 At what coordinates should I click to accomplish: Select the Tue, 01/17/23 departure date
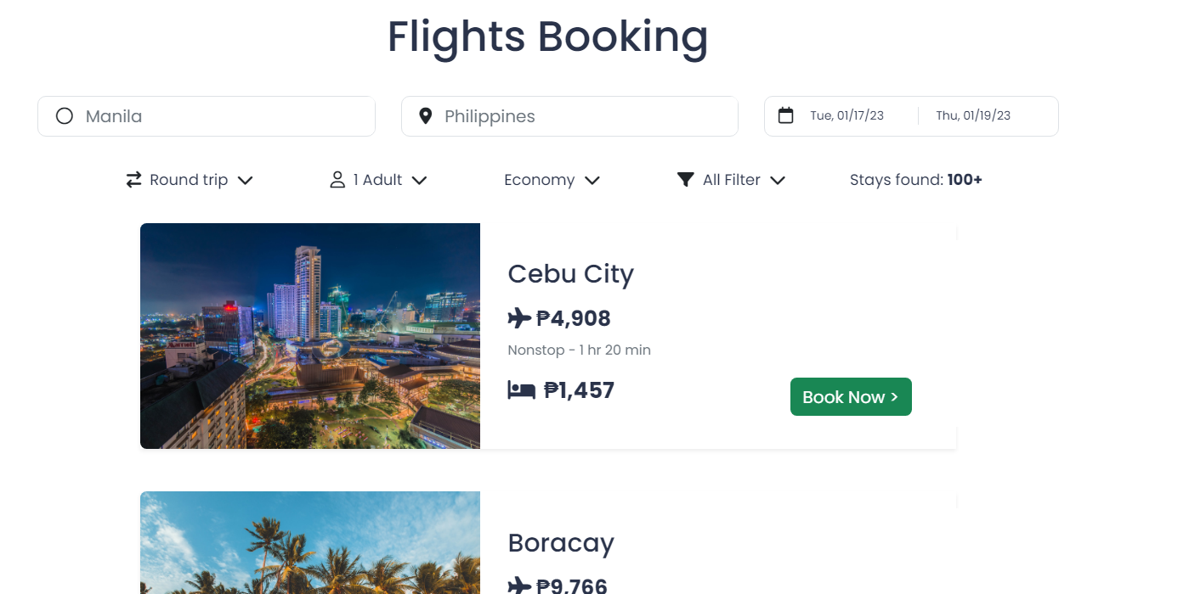point(846,115)
